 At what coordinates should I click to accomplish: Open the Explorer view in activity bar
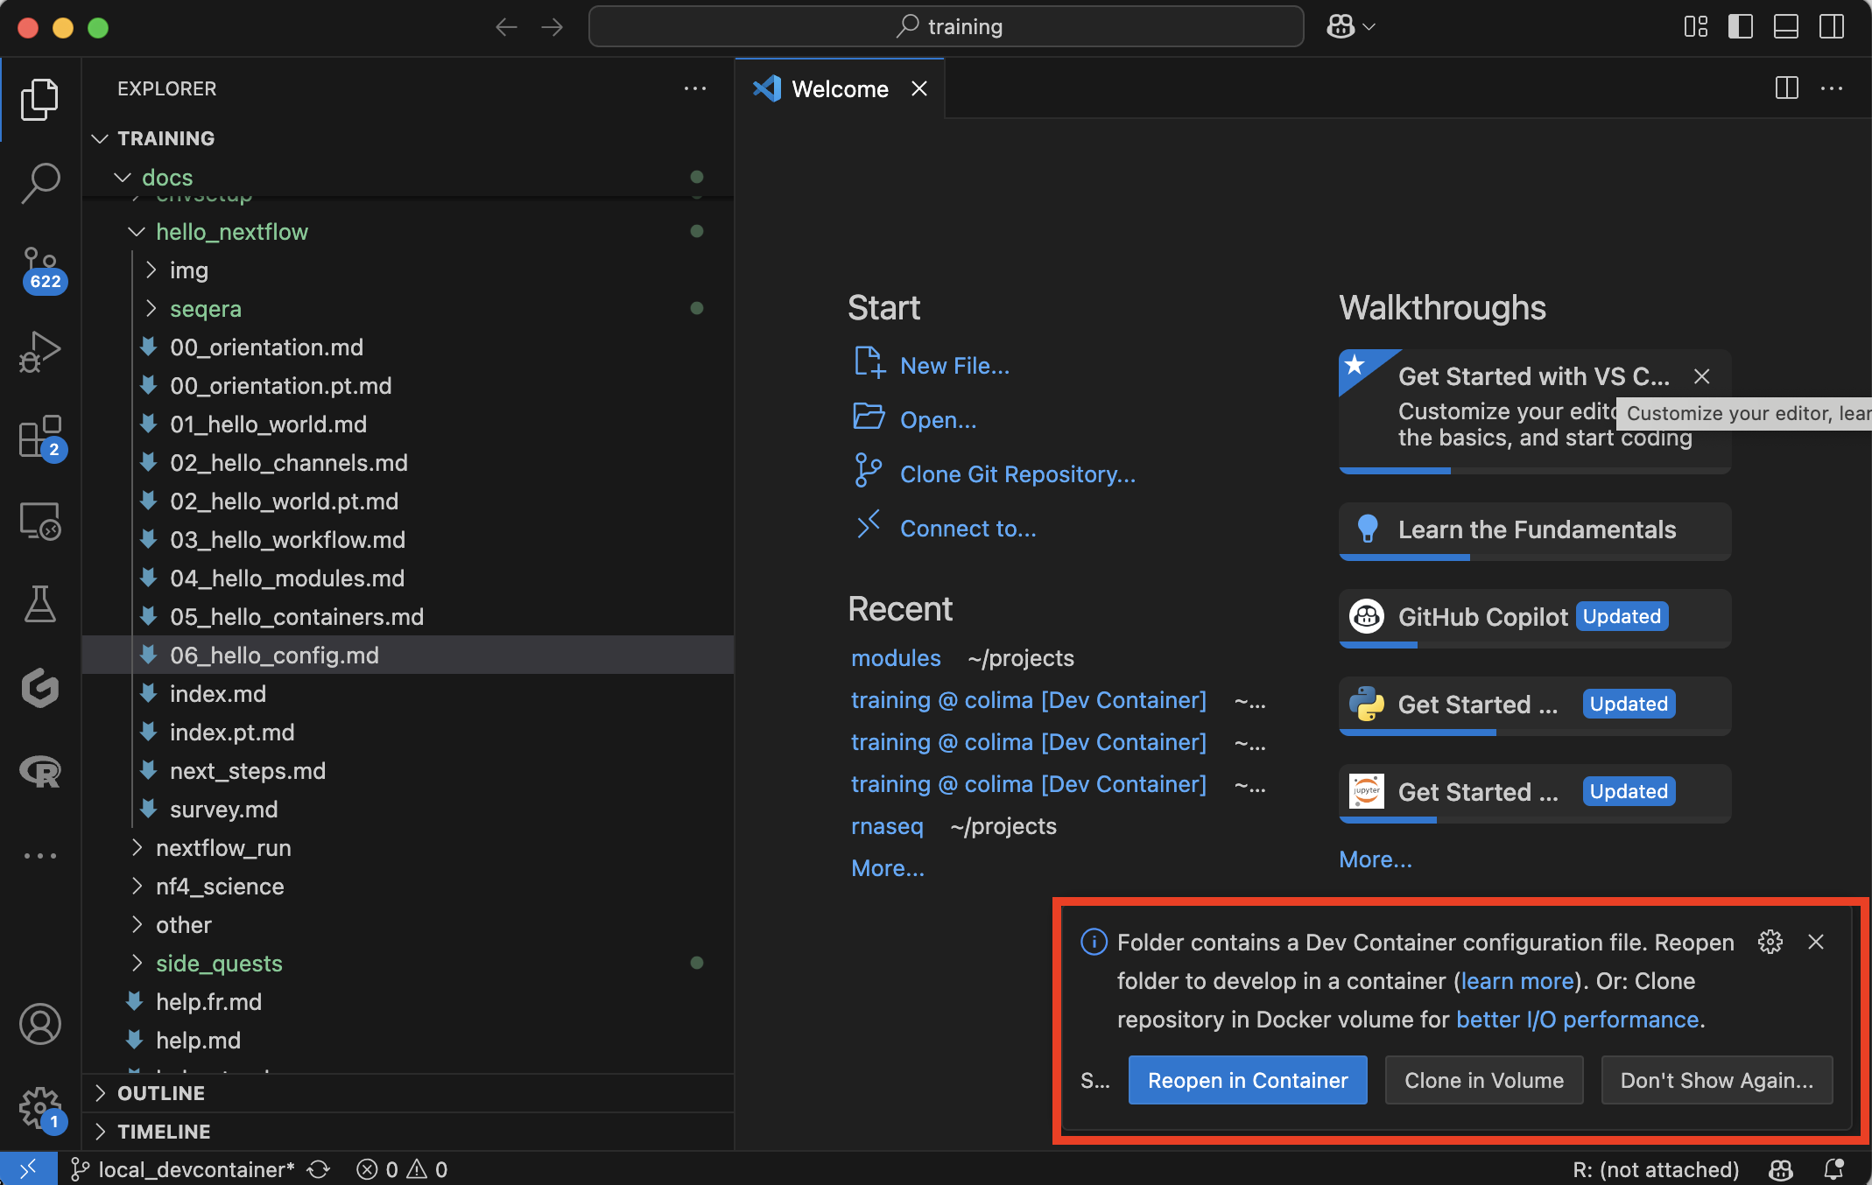(40, 99)
